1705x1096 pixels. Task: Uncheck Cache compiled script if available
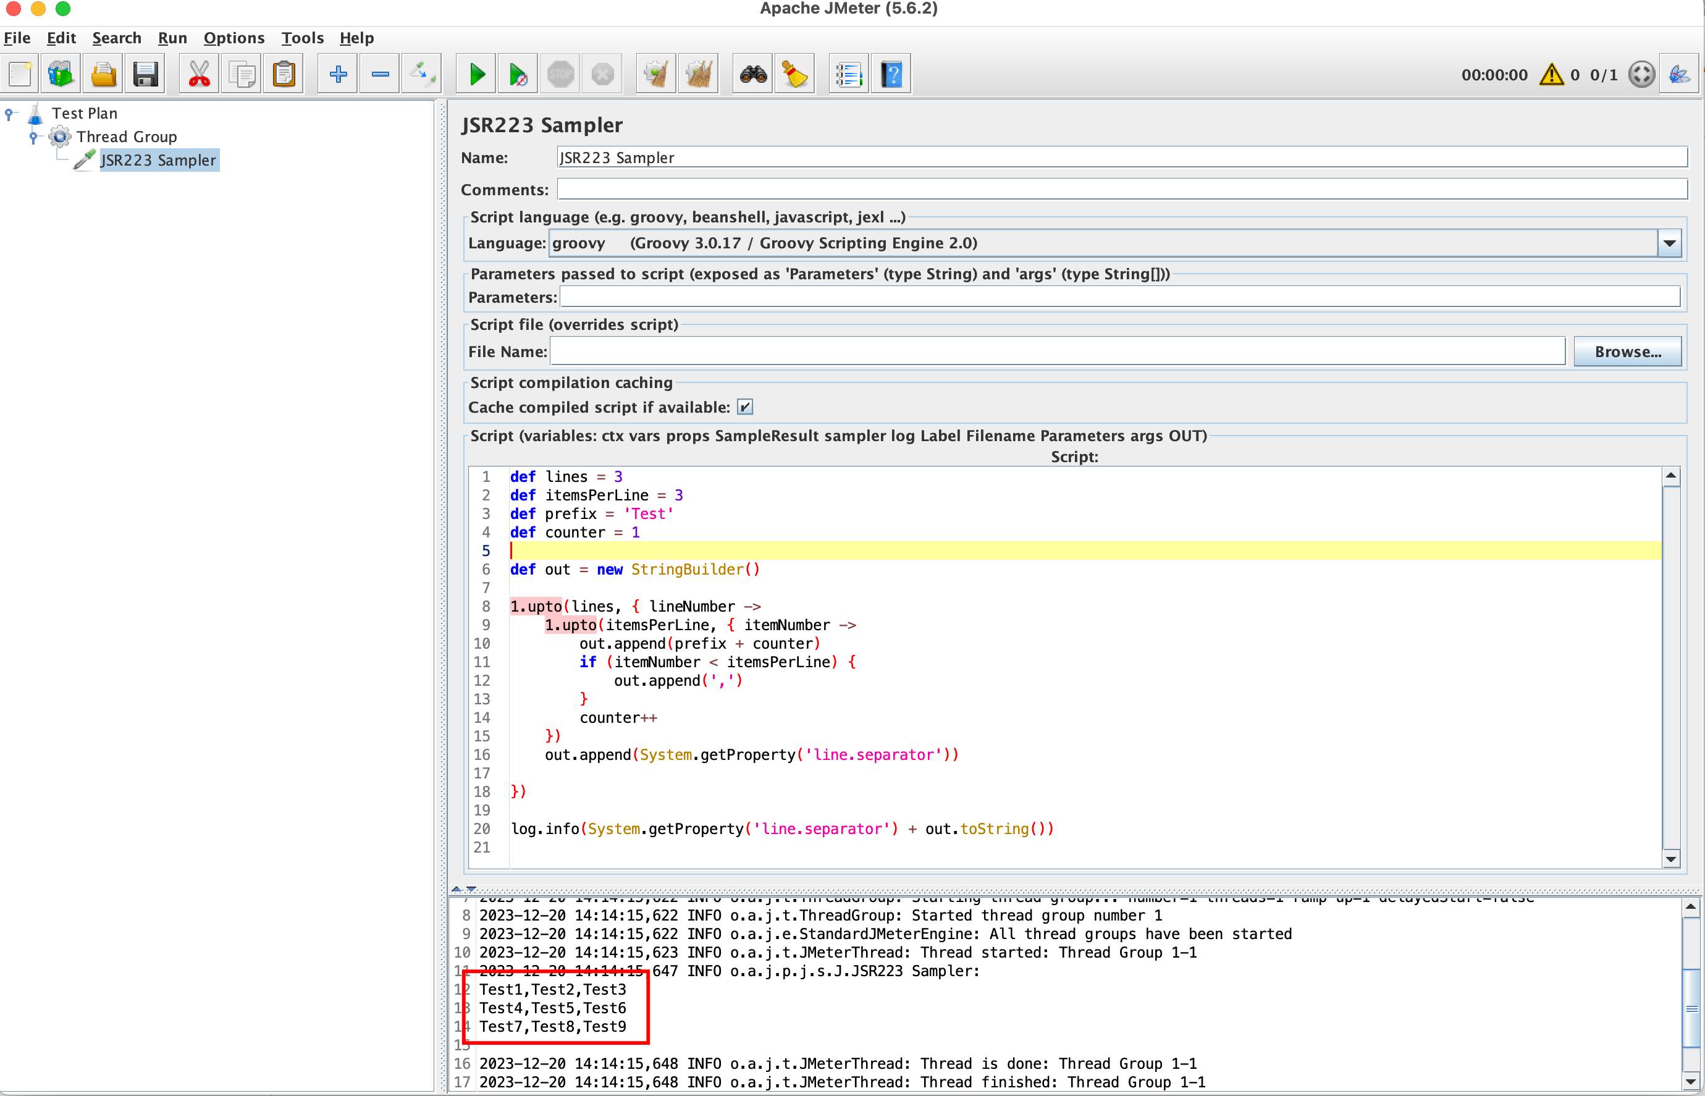(745, 407)
